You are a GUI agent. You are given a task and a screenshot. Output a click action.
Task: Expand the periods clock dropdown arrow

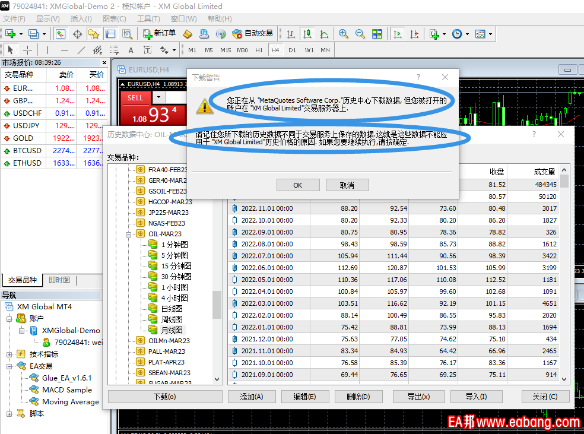[467, 34]
